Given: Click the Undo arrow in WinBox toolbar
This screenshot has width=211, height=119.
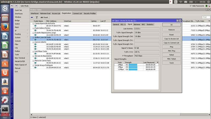Looking at the screenshot, I should click(x=12, y=6).
